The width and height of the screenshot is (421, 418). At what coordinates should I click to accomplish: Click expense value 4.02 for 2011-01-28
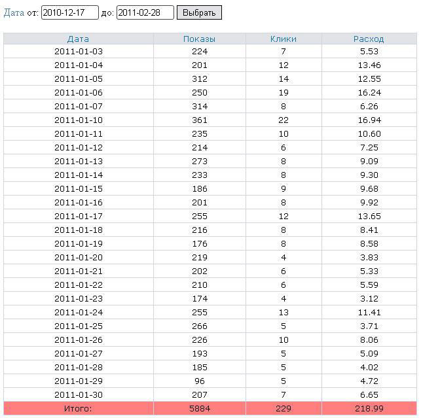click(369, 368)
